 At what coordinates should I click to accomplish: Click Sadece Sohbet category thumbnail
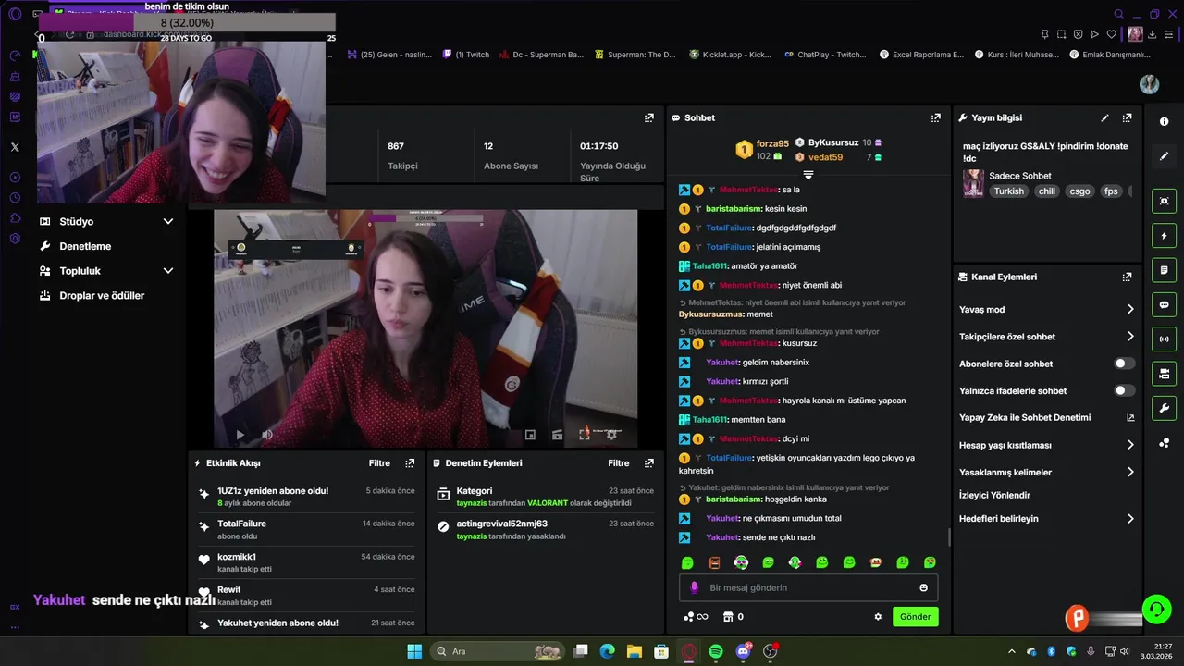point(973,183)
